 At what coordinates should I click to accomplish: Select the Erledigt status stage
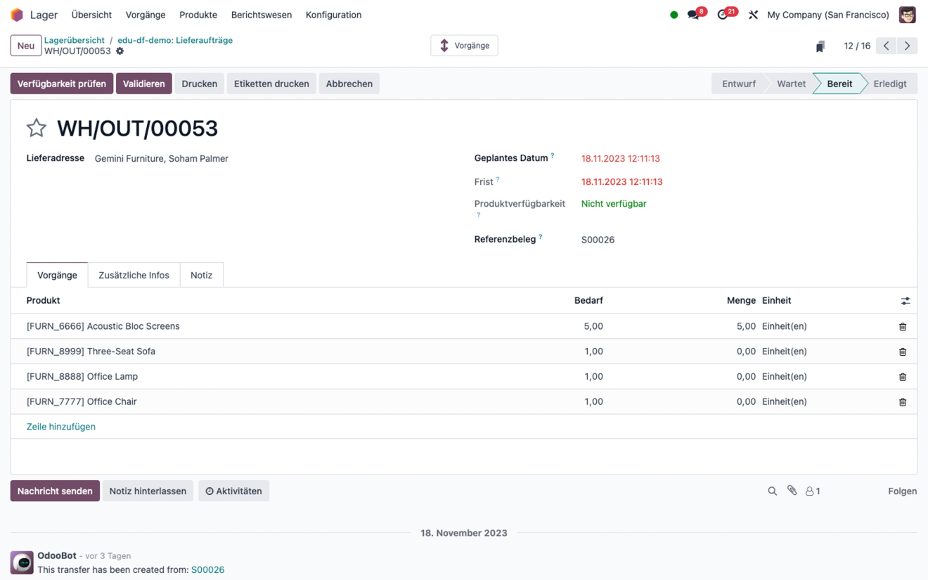890,84
